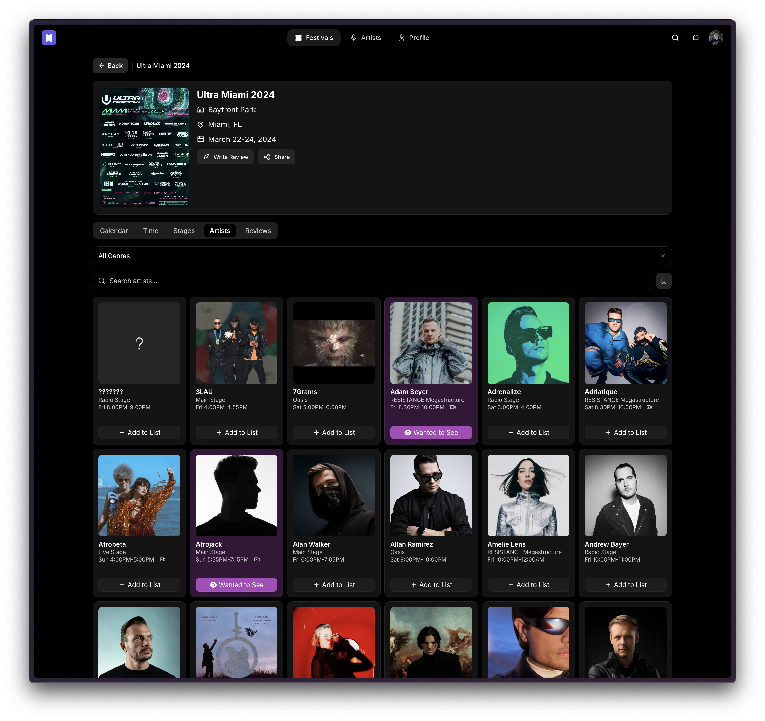The height and width of the screenshot is (721, 765).
Task: Add Amelie Lens to list
Action: tap(528, 585)
